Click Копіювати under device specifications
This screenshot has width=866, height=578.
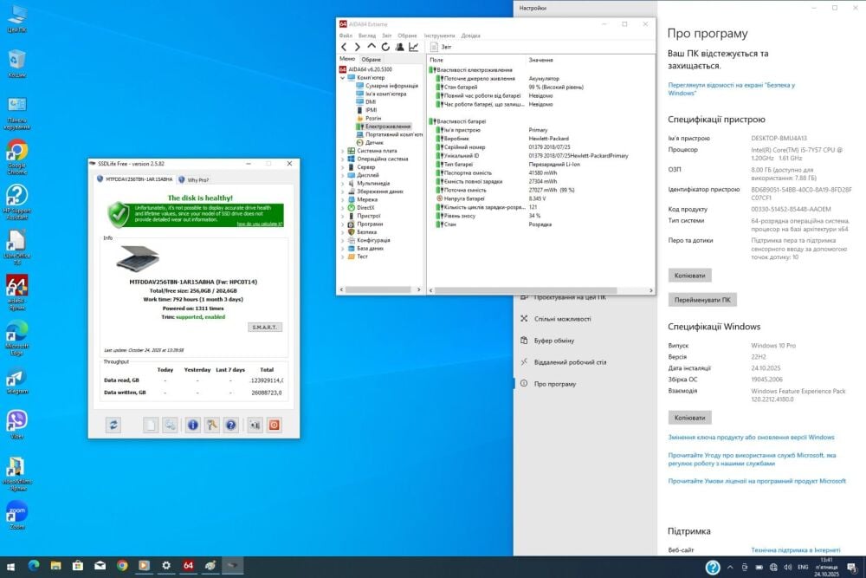[689, 276]
